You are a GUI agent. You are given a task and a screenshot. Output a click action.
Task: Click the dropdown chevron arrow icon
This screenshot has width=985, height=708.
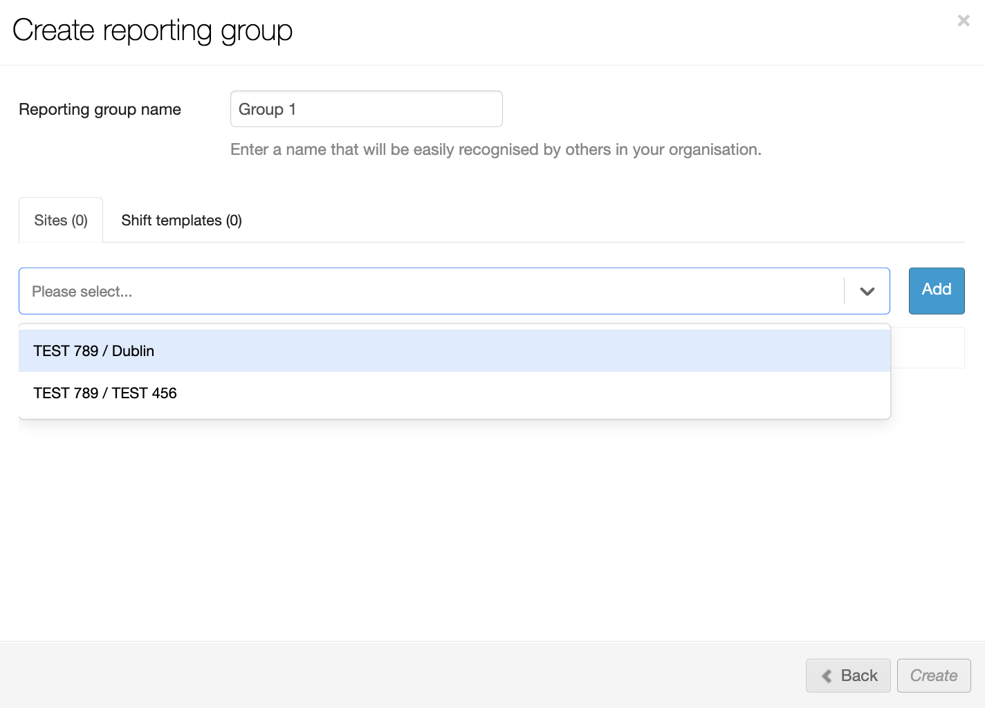867,292
